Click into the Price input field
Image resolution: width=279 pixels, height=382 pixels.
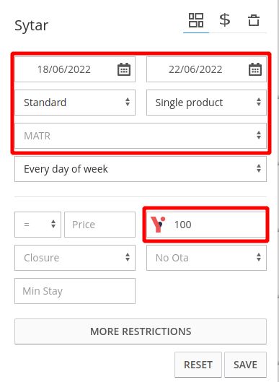[x=99, y=225]
